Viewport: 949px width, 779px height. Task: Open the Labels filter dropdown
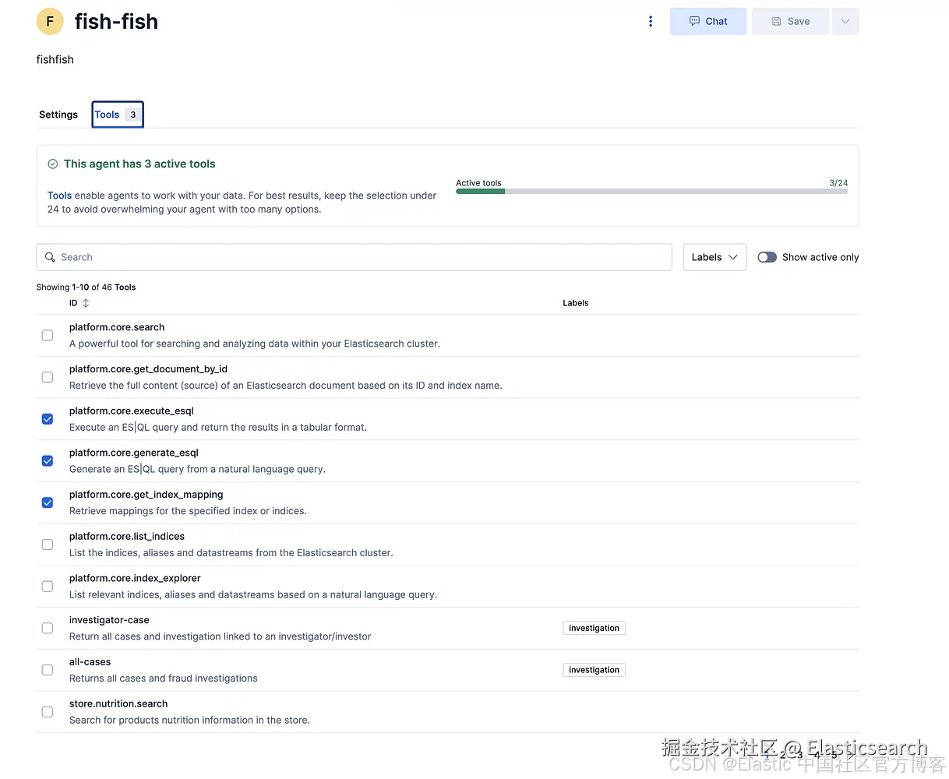[x=714, y=257]
